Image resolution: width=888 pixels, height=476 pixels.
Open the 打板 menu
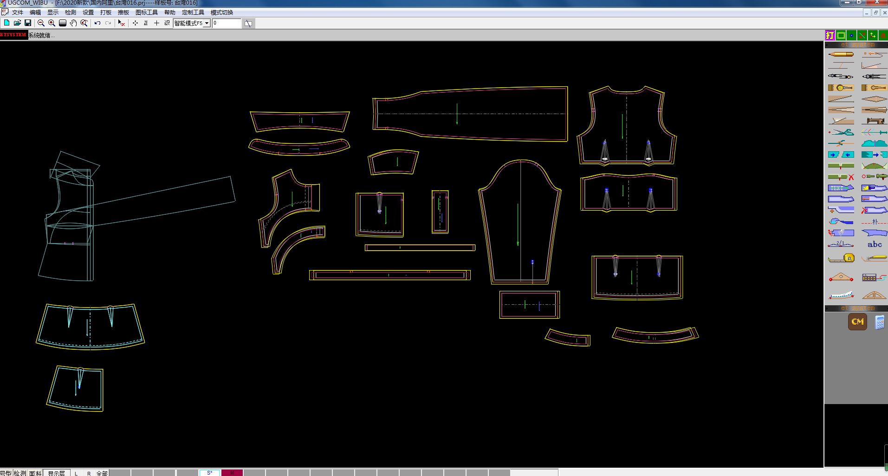click(106, 13)
